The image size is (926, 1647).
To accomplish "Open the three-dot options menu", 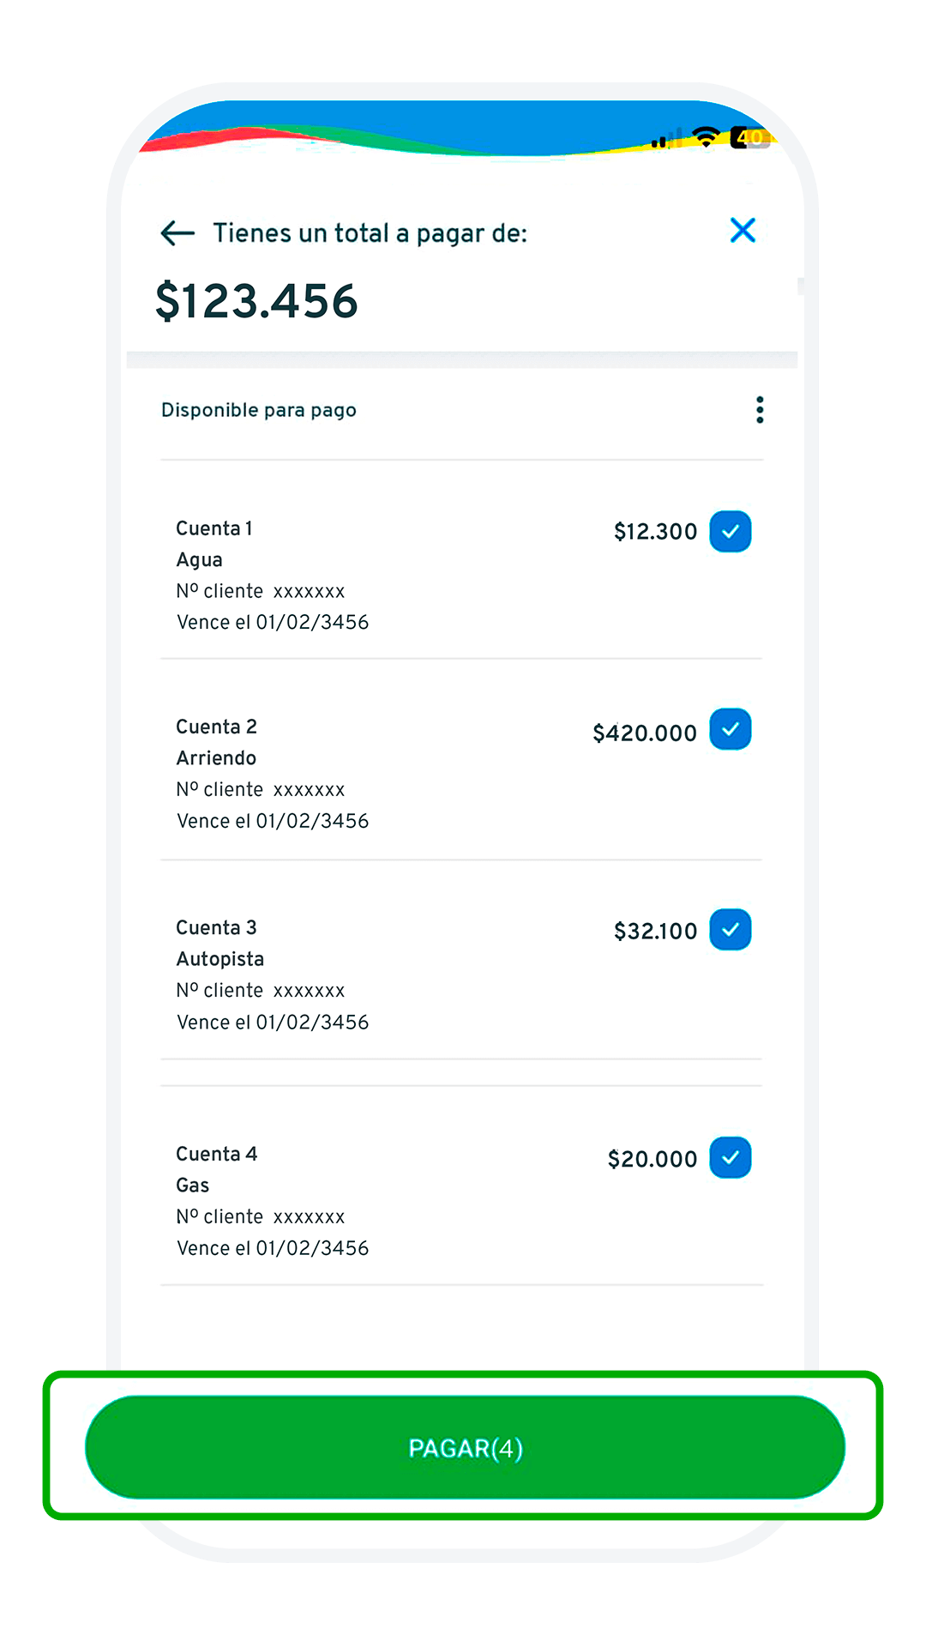I will point(760,410).
